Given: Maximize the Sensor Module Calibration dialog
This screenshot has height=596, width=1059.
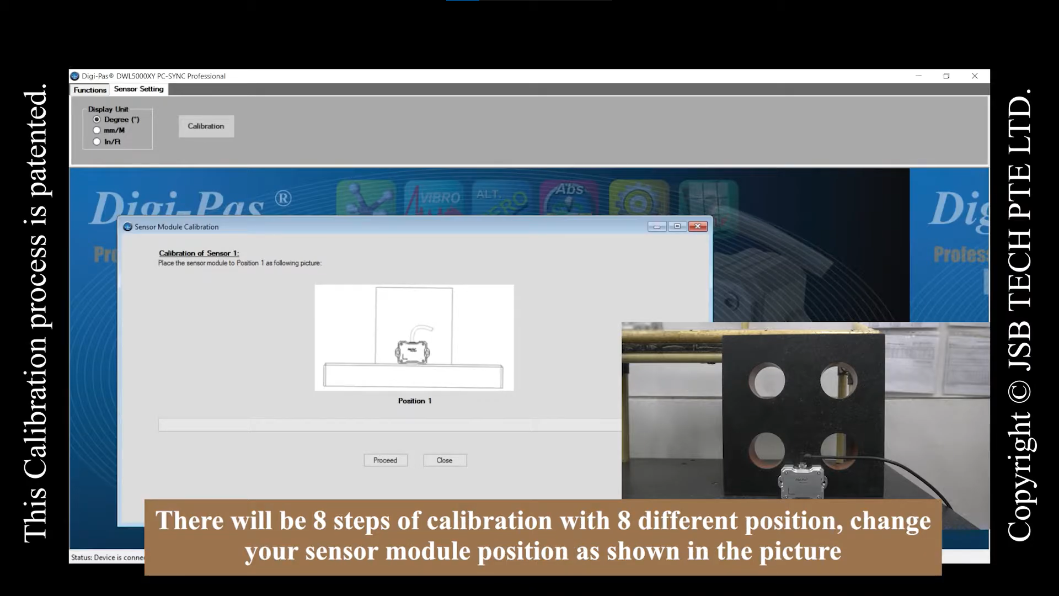Looking at the screenshot, I should (677, 226).
